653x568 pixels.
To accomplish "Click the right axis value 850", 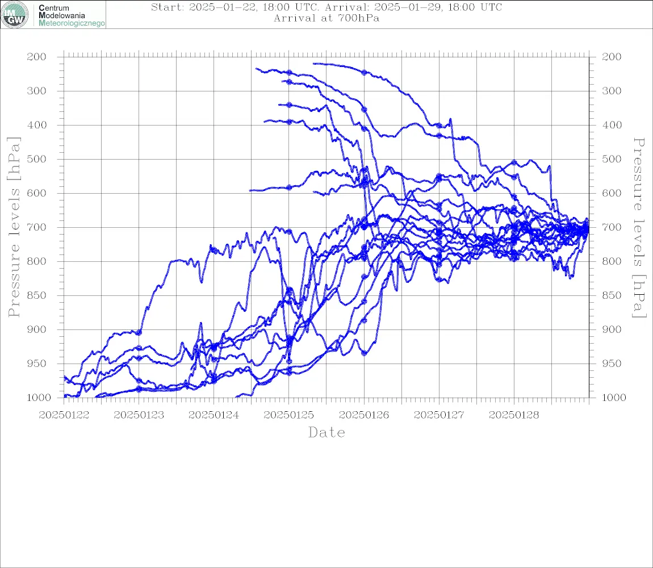I will click(612, 295).
